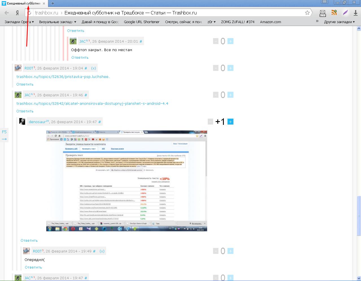This screenshot has height=281, width=361.
Task: Expand the z0r bookmarks folder
Action: pos(211,22)
